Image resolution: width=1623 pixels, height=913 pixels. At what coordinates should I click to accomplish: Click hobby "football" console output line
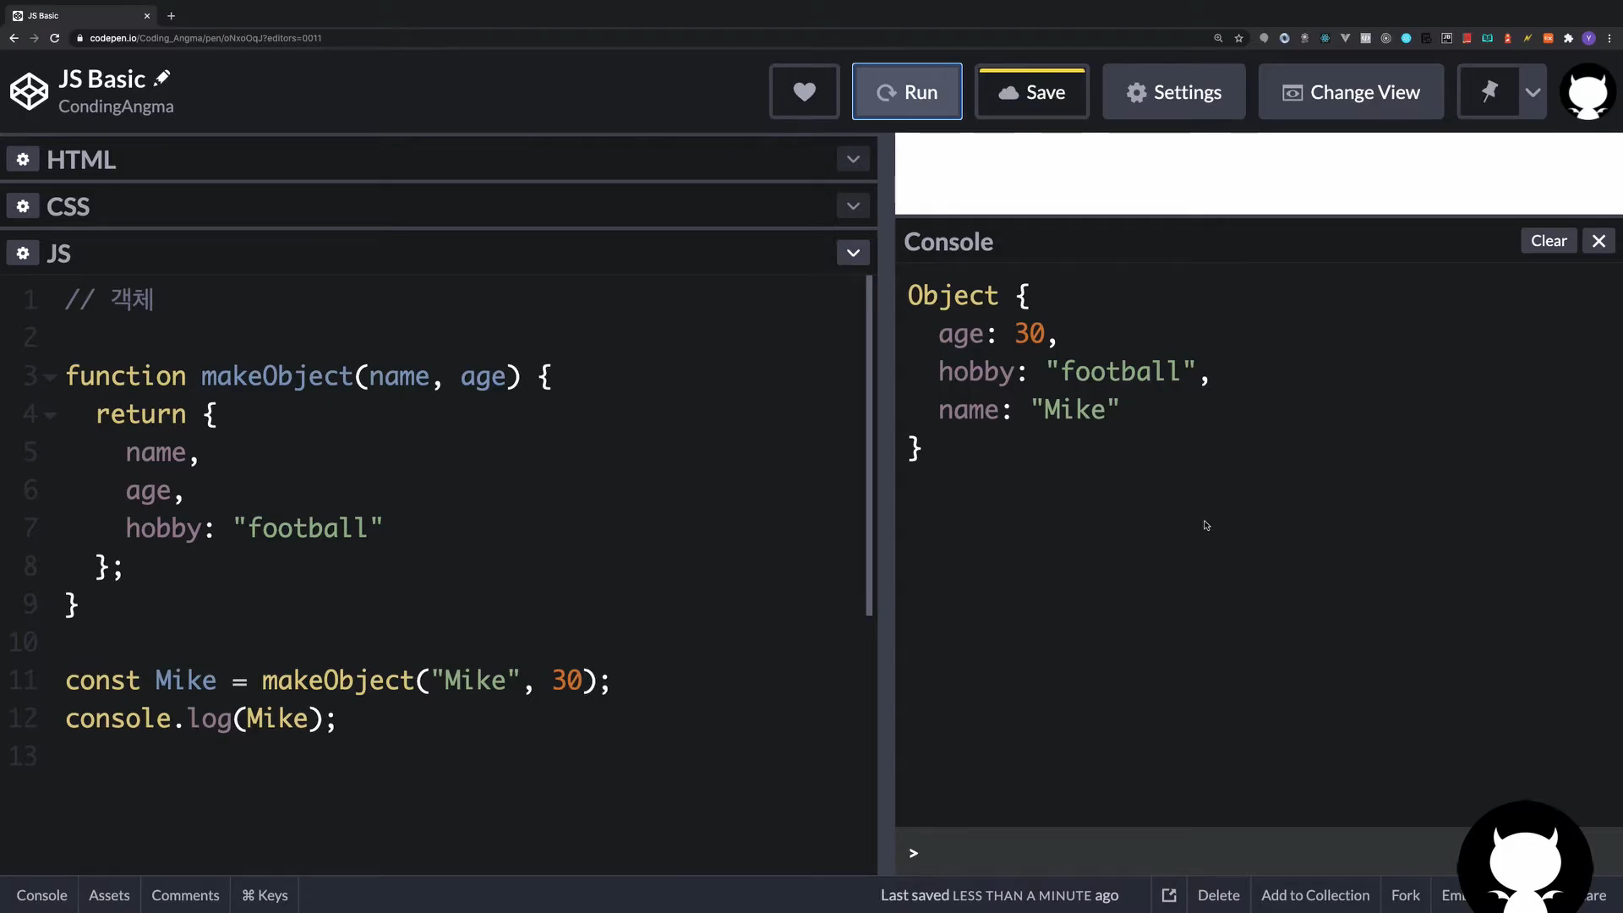[x=1074, y=371]
